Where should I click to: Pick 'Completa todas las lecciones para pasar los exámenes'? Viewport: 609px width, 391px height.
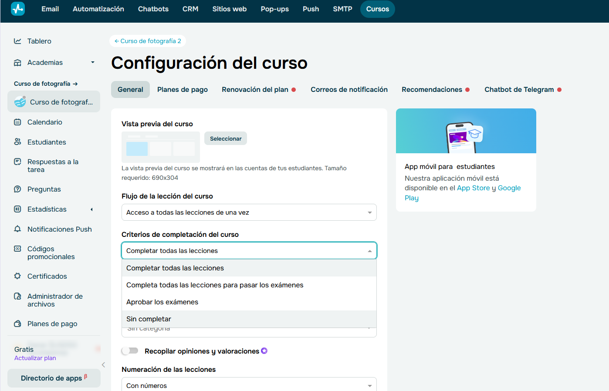[x=249, y=285]
